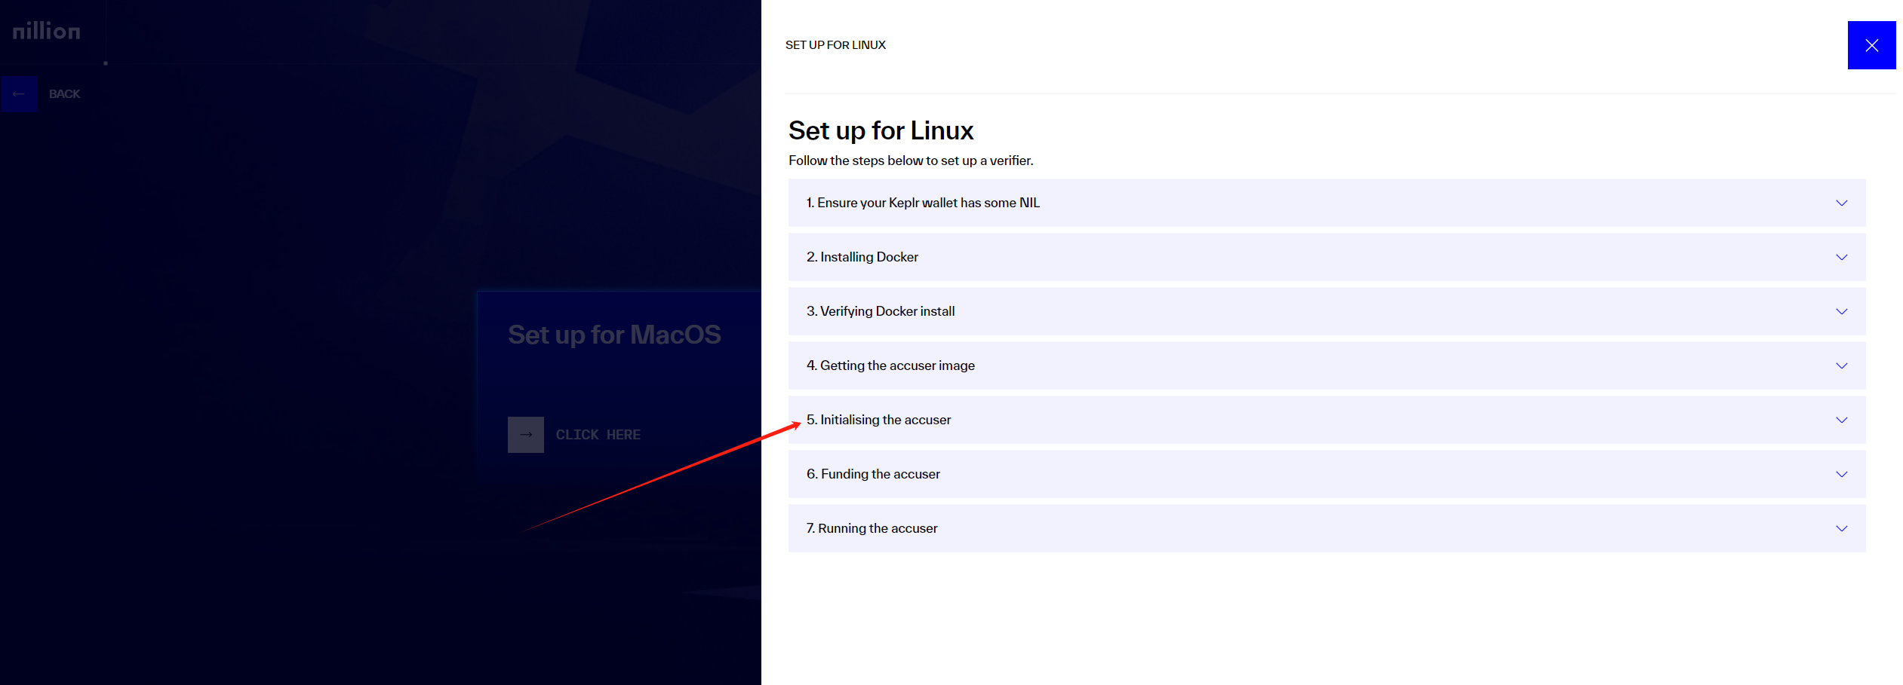Click chevron beside Running the accuser
Viewport: 1903px width, 685px height.
click(x=1841, y=528)
